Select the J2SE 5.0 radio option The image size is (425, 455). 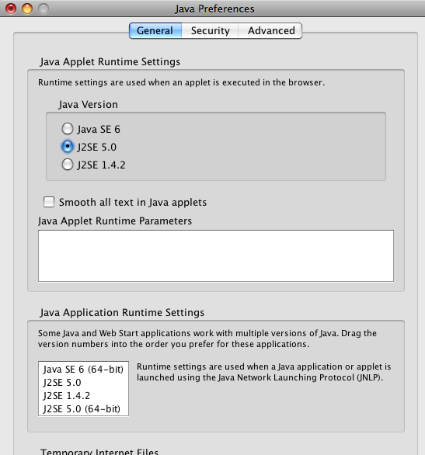(68, 147)
